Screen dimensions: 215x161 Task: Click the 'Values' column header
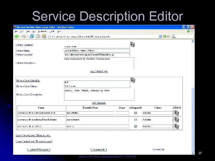pyautogui.click(x=158, y=108)
